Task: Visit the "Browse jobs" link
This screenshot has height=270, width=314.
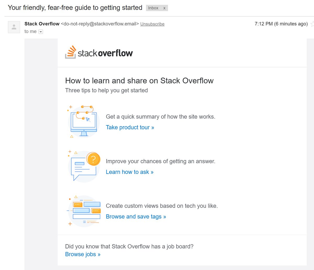Action: [x=83, y=254]
